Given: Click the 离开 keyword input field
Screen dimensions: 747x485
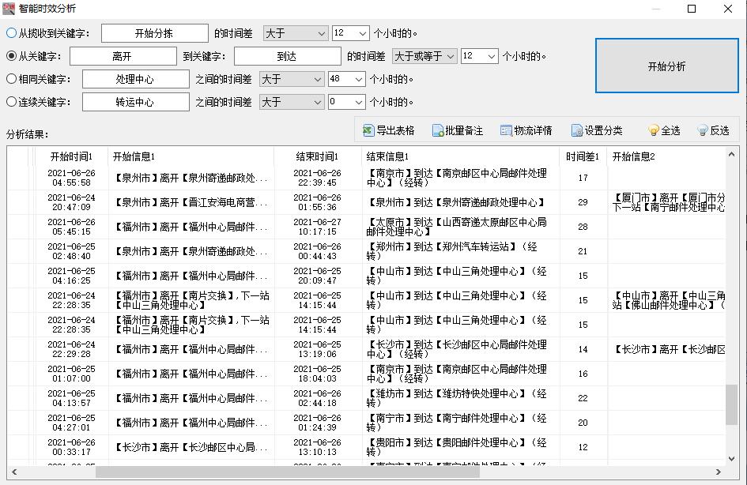Looking at the screenshot, I should pyautogui.click(x=123, y=56).
